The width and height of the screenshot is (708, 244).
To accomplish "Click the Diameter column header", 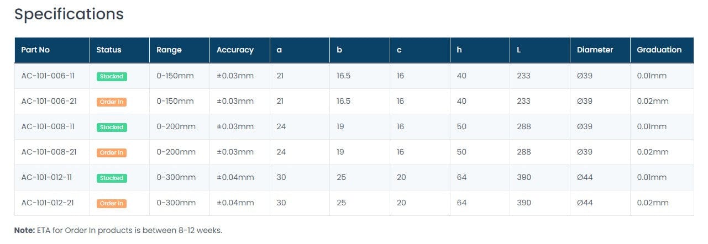I will point(595,50).
